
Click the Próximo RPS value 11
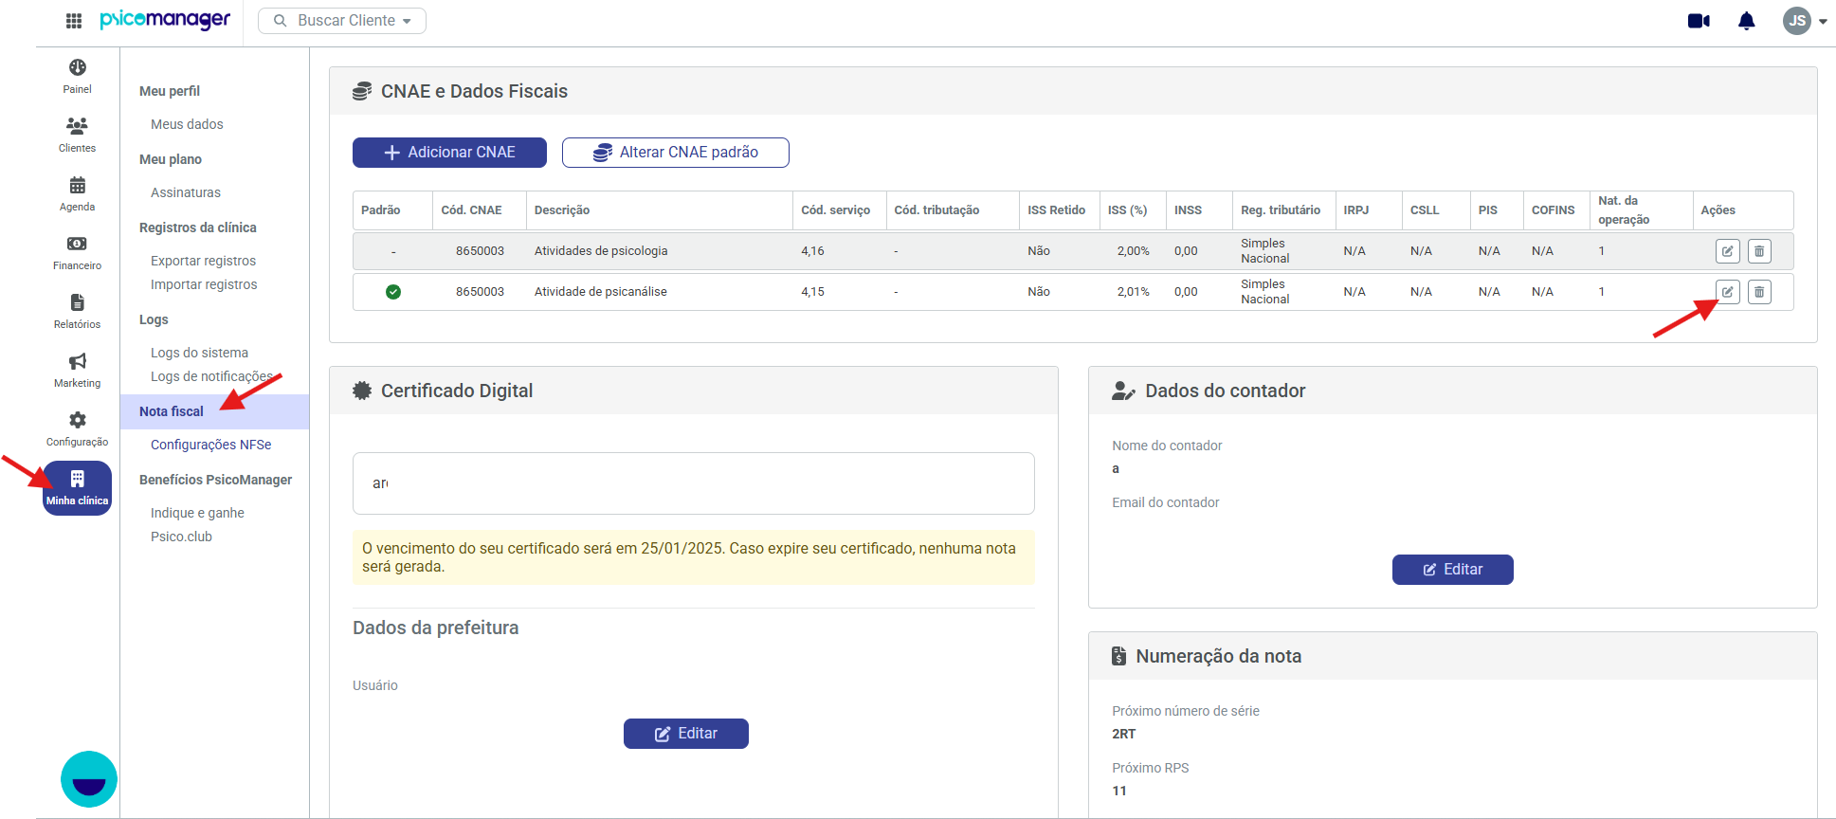click(1119, 791)
